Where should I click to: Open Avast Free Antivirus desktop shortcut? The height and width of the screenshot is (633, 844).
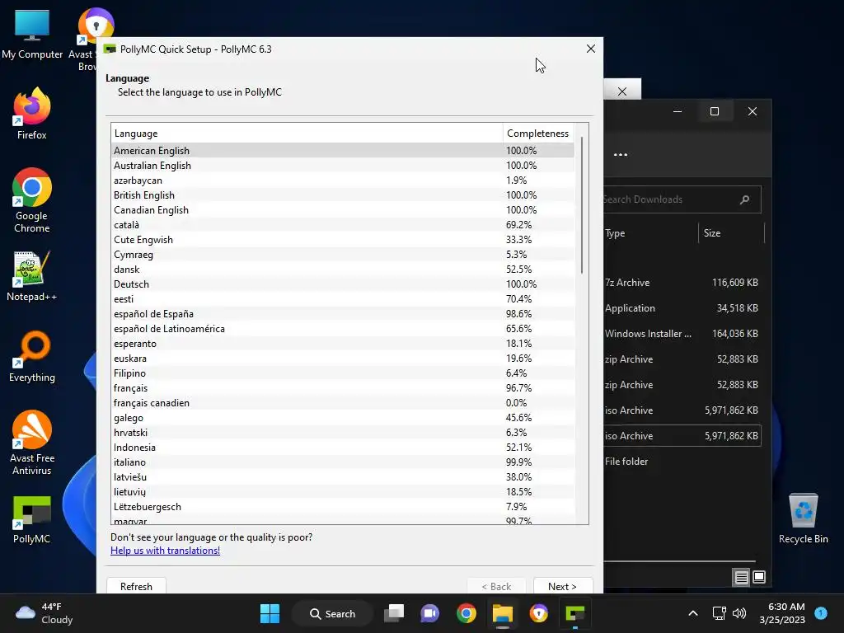coord(32,443)
